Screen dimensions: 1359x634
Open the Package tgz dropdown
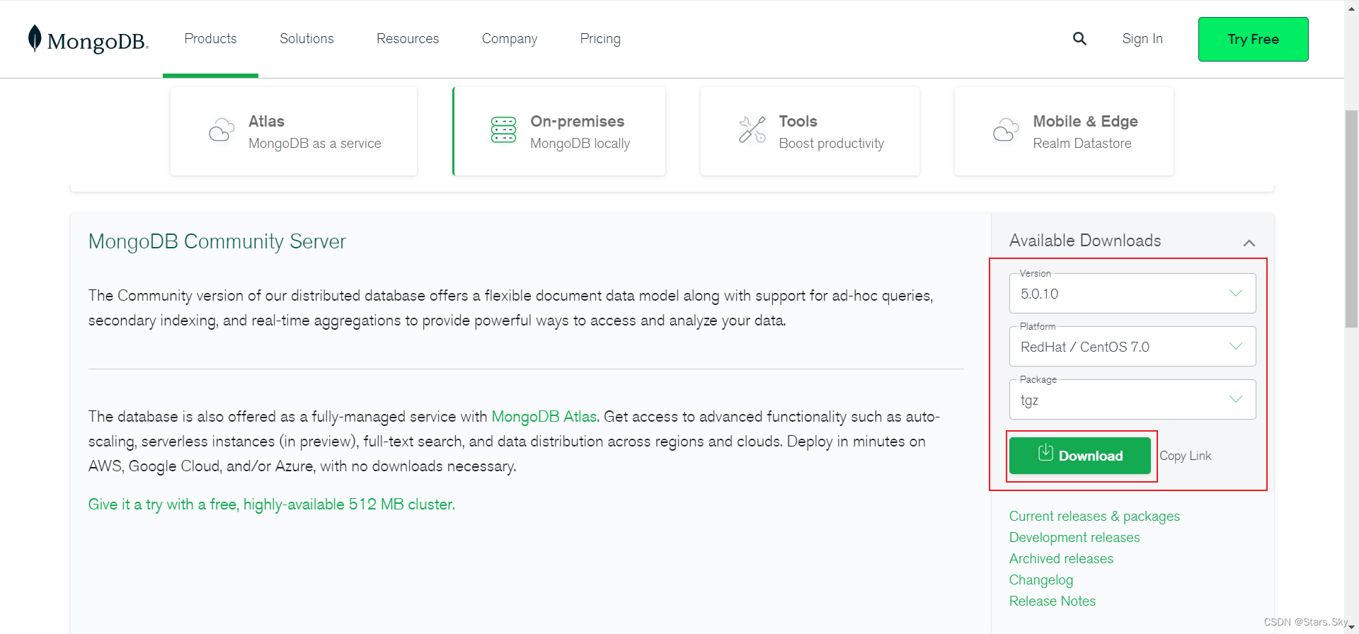(1132, 400)
